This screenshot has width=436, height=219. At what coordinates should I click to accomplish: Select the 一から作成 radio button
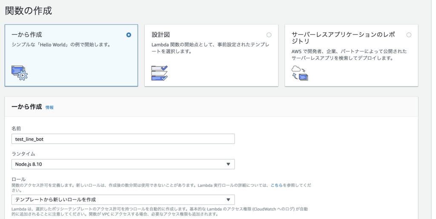(x=129, y=35)
